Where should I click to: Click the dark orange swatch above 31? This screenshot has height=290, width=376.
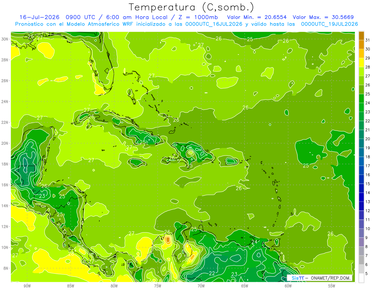coord(361,35)
